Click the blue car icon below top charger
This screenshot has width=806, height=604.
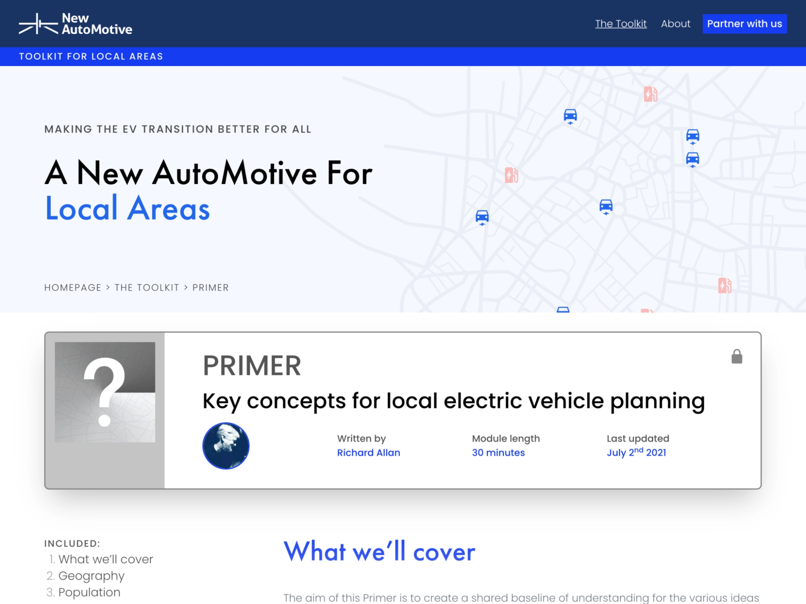[x=570, y=116]
